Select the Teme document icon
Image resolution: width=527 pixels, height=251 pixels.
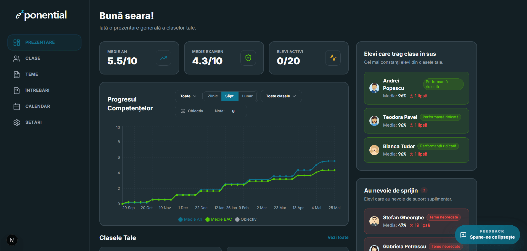coord(17,74)
